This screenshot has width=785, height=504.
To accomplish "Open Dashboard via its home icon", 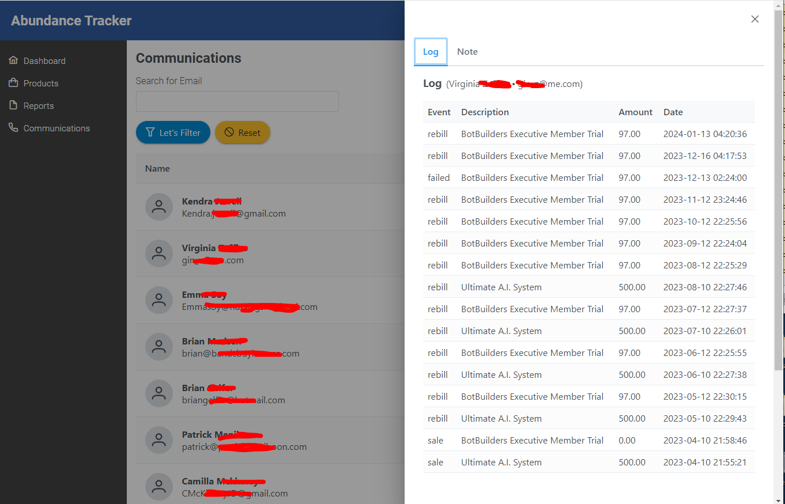I will (x=14, y=60).
